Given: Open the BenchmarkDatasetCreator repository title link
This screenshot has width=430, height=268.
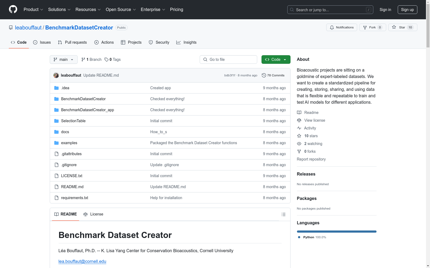Looking at the screenshot, I should point(79,28).
